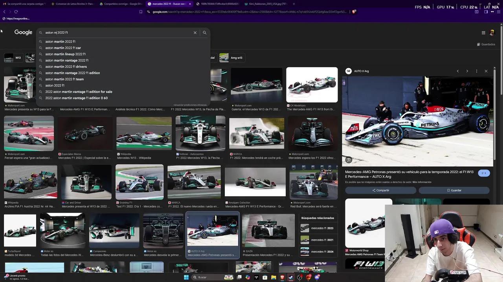The width and height of the screenshot is (503, 282).
Task: Click the search magnifier icon
Action: (x=204, y=33)
